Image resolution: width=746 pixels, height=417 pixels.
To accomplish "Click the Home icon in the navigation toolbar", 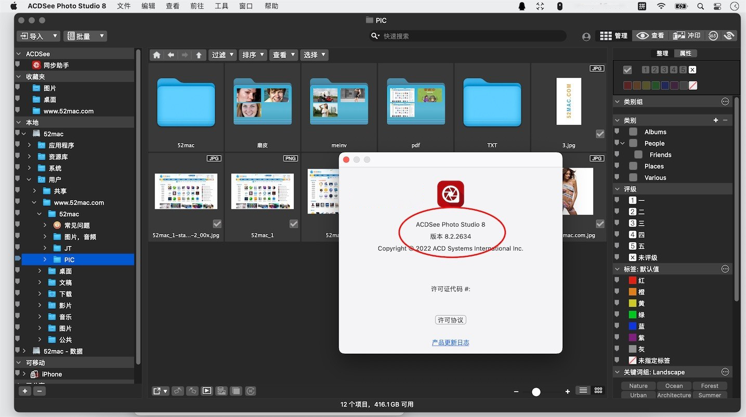I will tap(156, 55).
